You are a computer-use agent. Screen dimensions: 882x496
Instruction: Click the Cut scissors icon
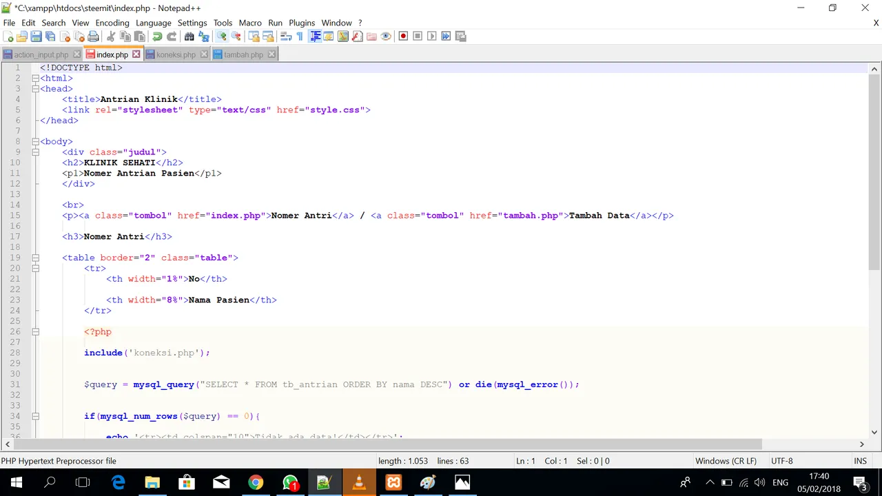click(x=111, y=37)
